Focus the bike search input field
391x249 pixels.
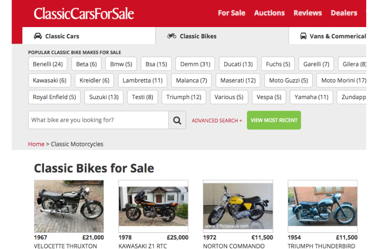coord(98,120)
